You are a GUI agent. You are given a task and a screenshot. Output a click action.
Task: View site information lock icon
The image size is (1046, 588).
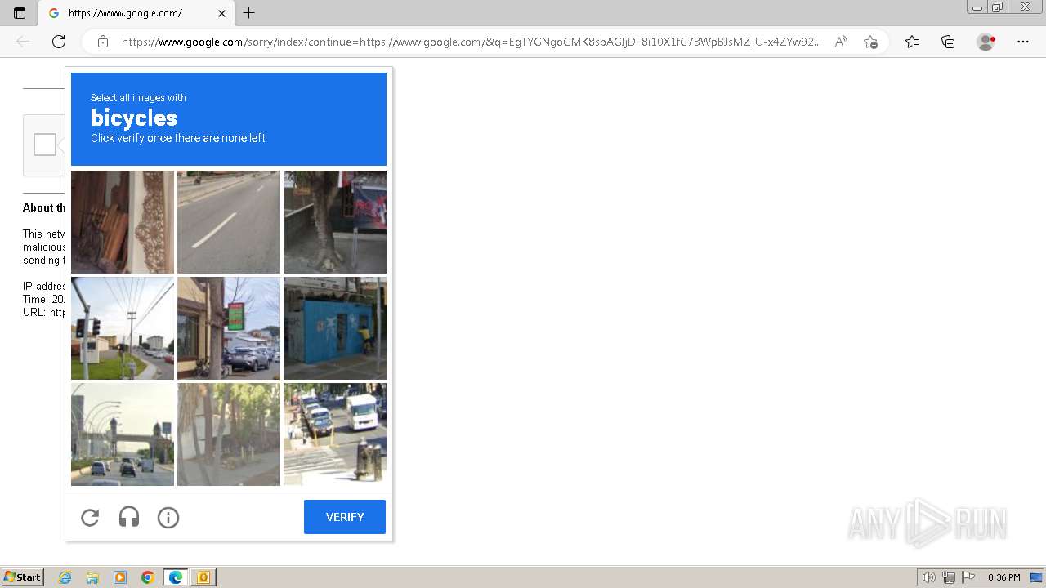point(103,42)
